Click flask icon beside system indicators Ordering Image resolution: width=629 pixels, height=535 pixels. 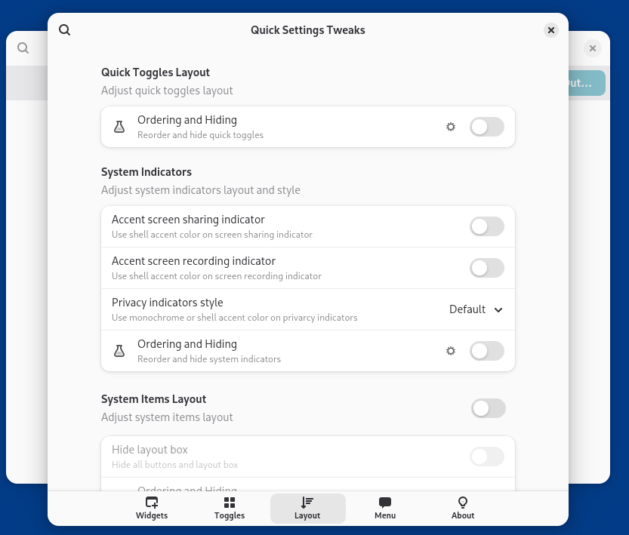tap(119, 351)
